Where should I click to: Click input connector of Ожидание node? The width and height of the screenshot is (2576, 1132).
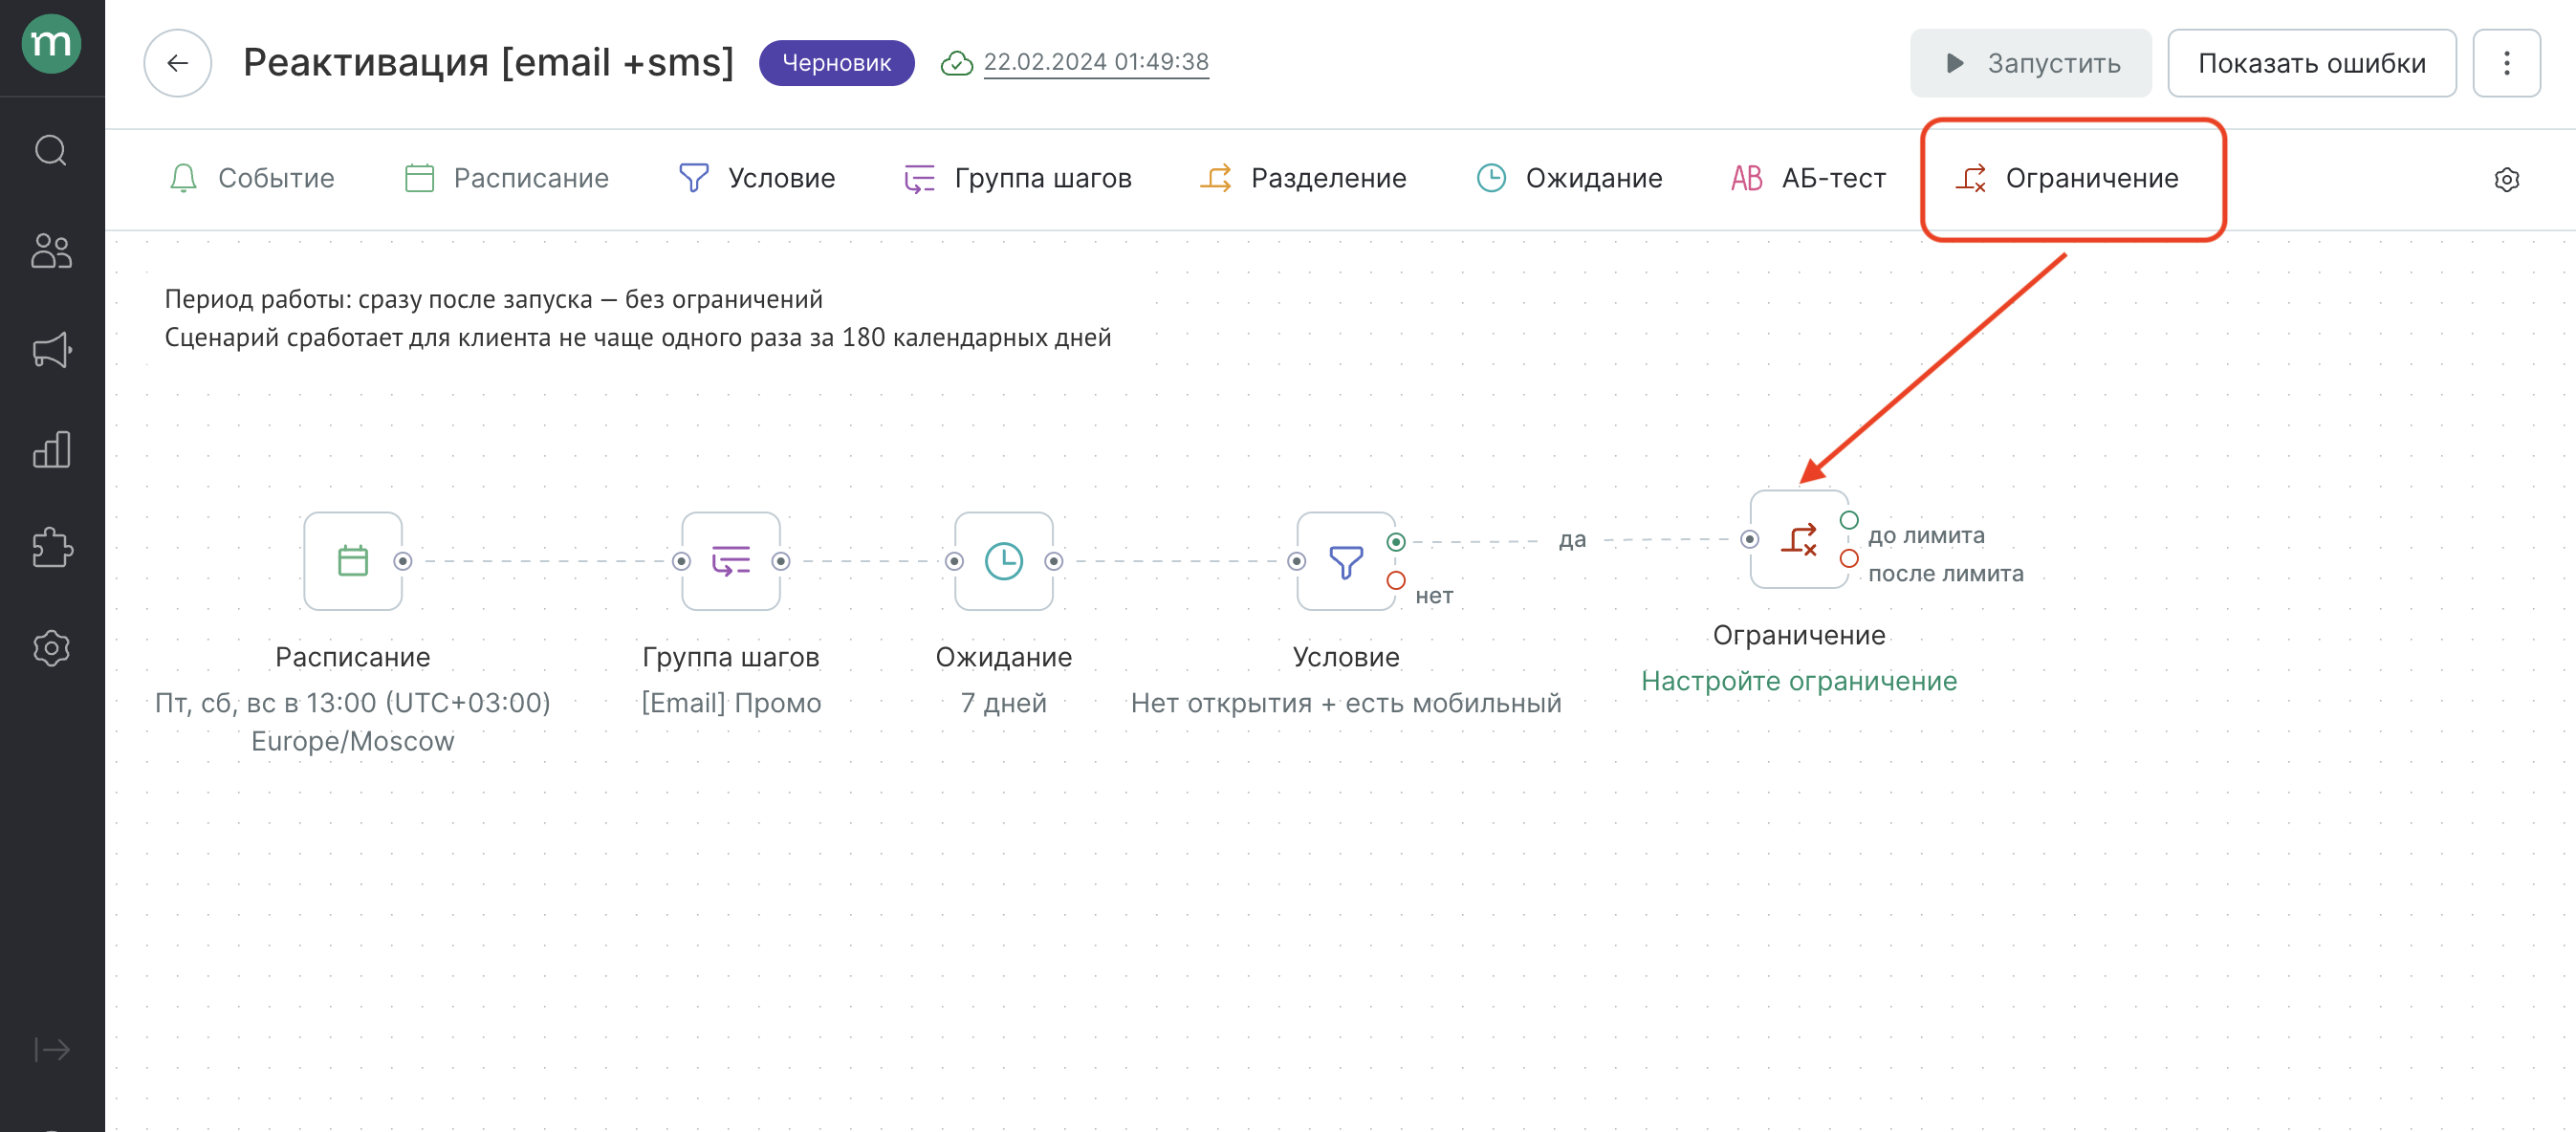955,561
